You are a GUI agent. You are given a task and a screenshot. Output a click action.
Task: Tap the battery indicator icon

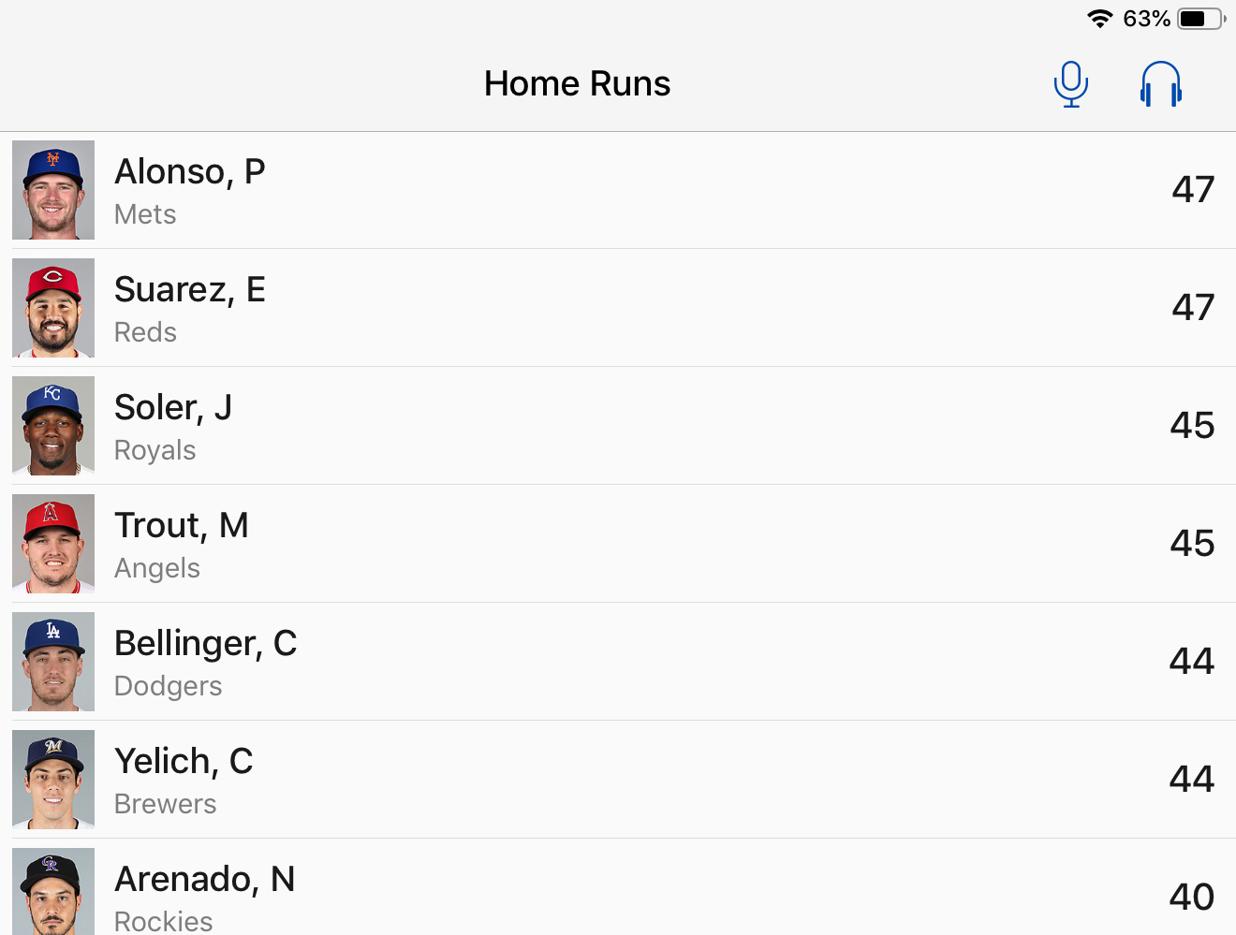(x=1201, y=19)
